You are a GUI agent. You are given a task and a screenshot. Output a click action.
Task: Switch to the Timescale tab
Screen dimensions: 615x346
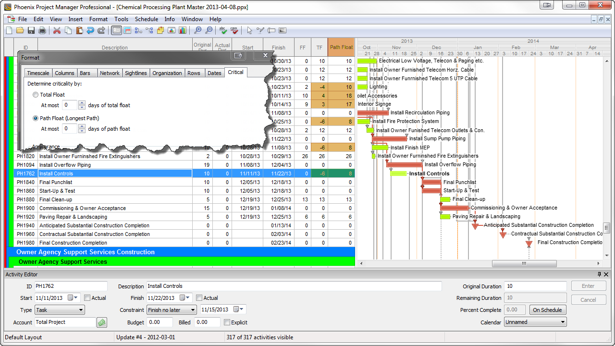click(x=38, y=73)
